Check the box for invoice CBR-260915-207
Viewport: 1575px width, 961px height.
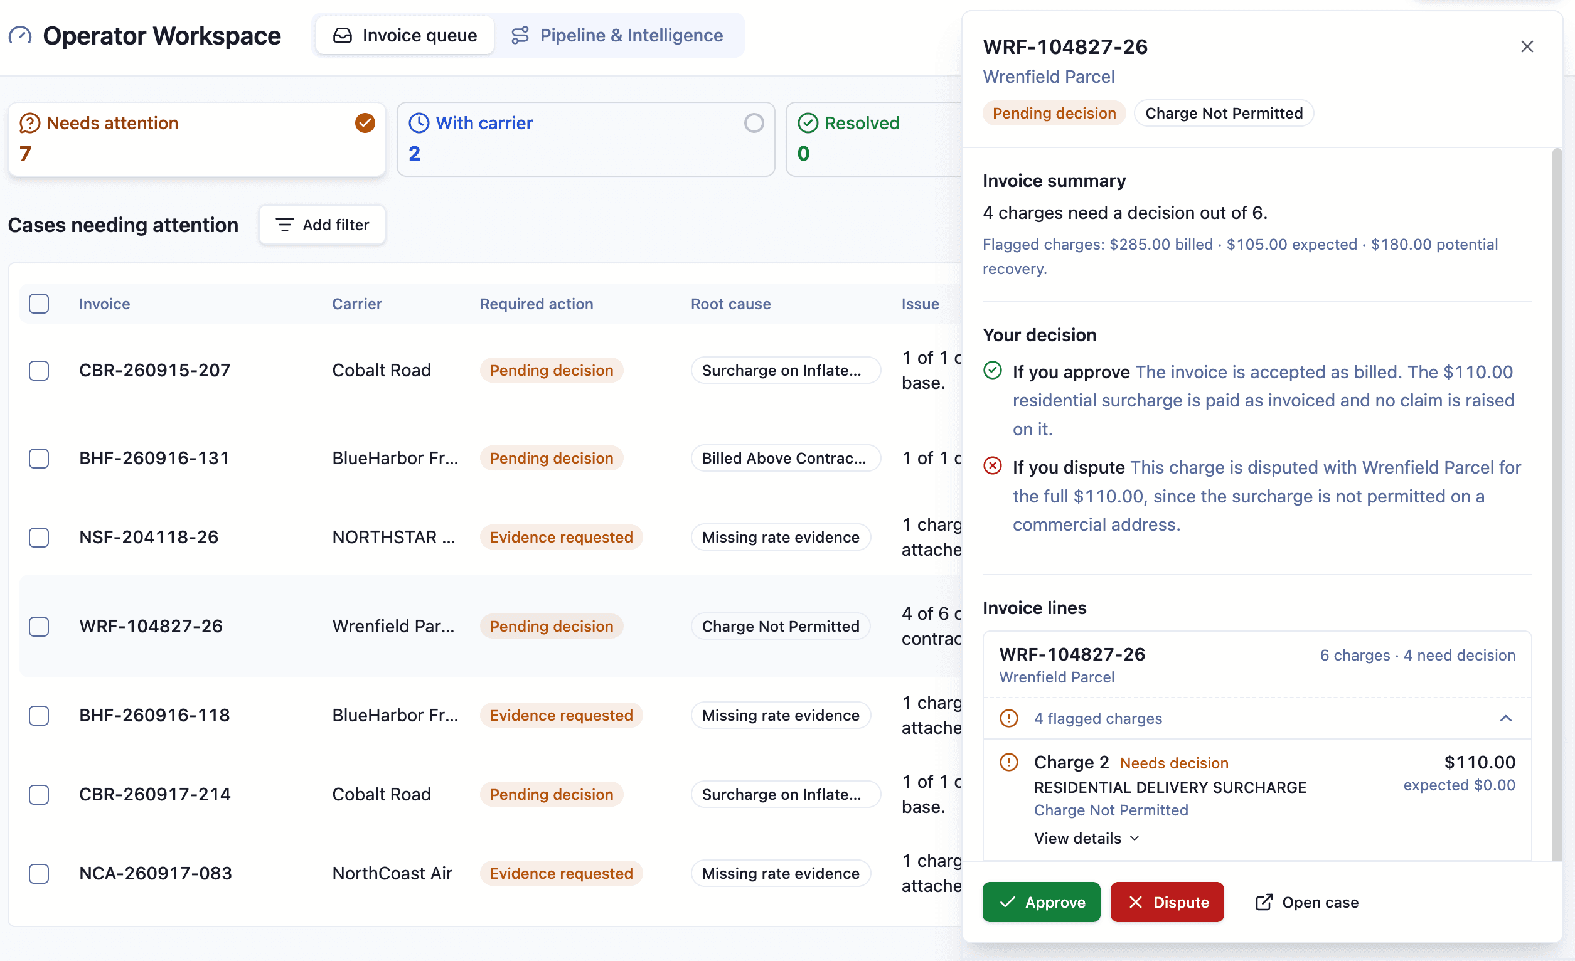(x=39, y=371)
